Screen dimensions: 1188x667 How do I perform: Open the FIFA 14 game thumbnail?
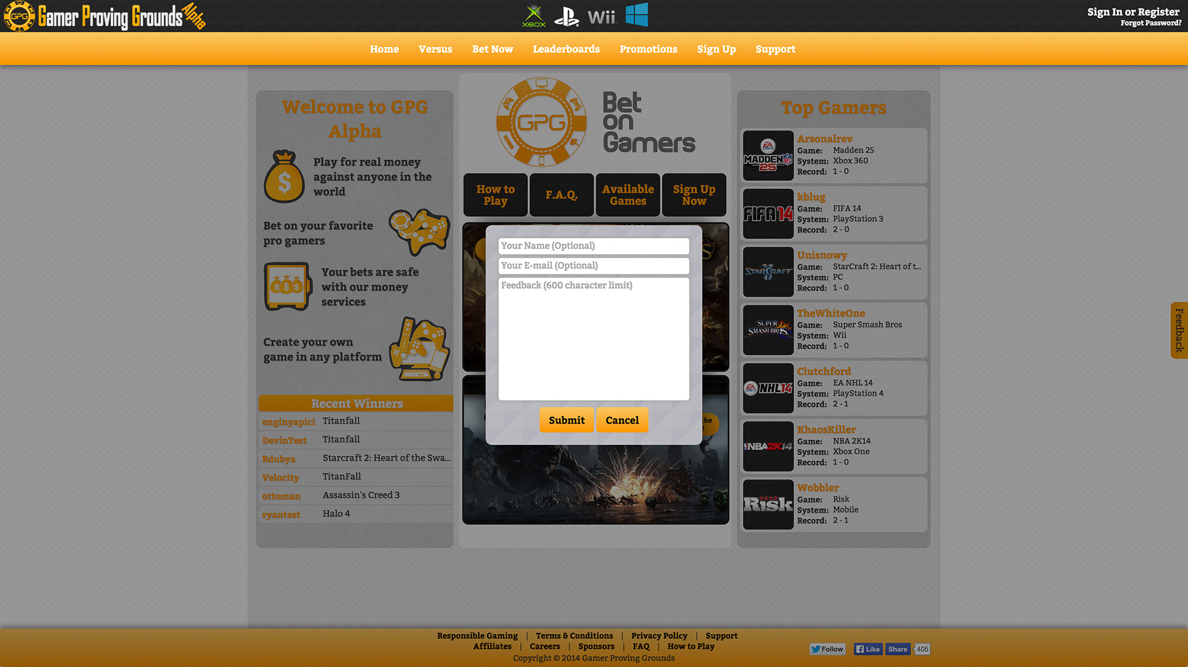tap(768, 213)
